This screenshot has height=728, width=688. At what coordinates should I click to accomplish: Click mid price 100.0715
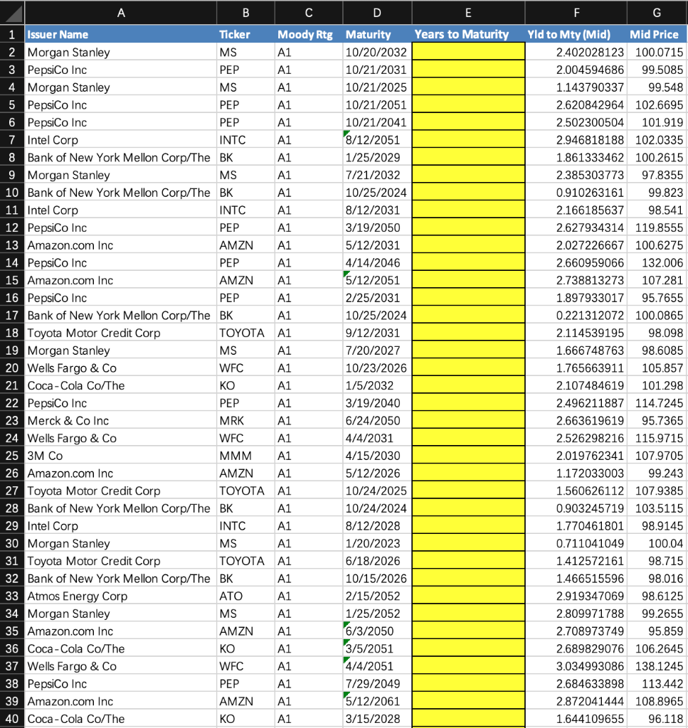pos(657,52)
